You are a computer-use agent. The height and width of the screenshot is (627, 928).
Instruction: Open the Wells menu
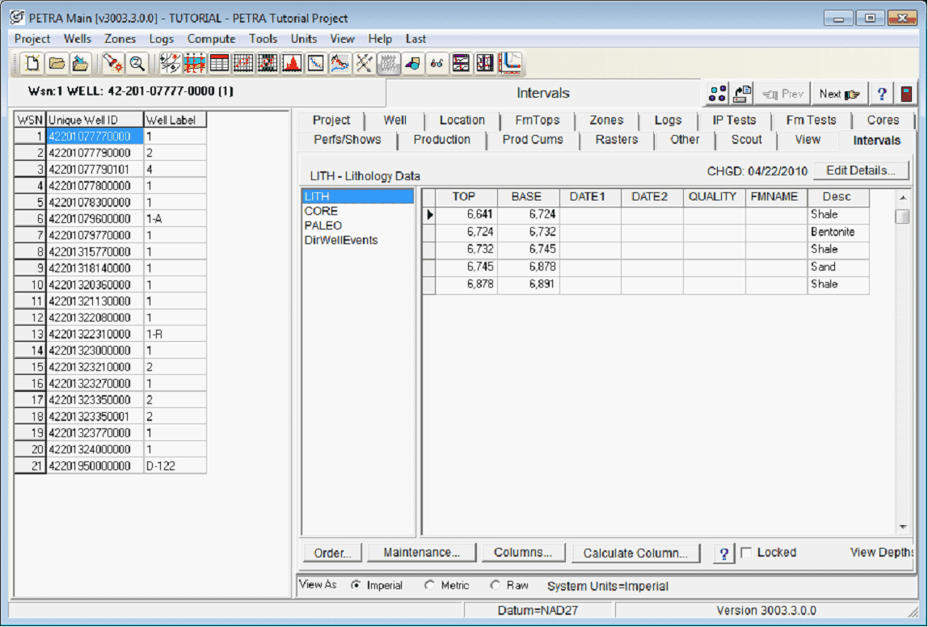(78, 39)
